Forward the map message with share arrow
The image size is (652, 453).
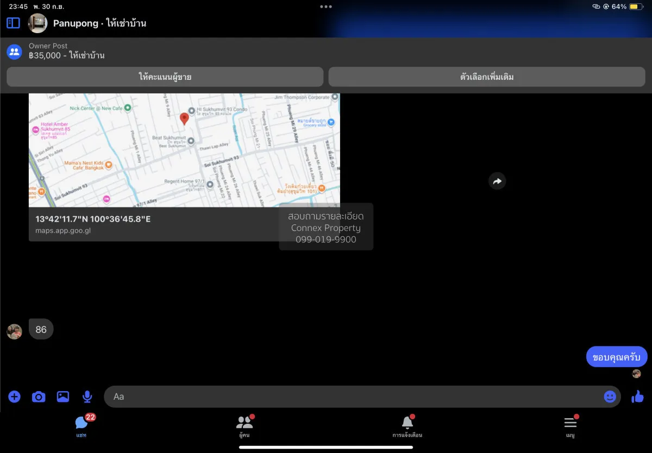coord(497,181)
